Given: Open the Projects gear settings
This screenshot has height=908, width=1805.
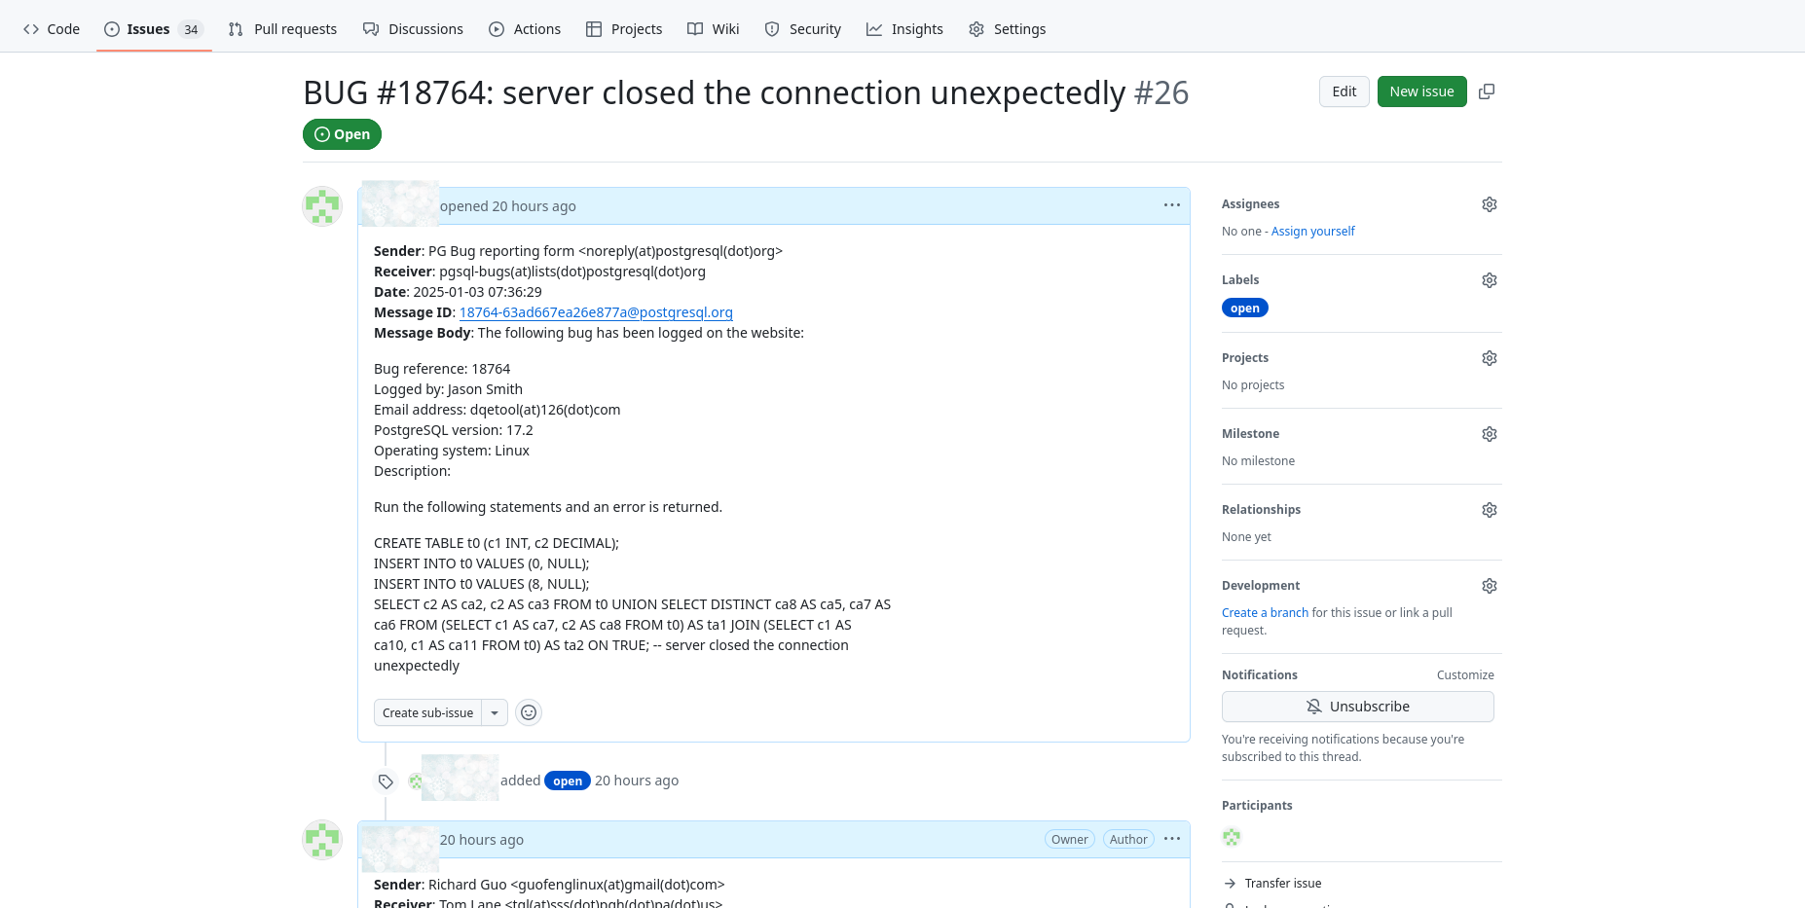Looking at the screenshot, I should point(1490,358).
